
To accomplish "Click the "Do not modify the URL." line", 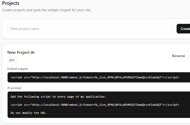I will pos(29,113).
